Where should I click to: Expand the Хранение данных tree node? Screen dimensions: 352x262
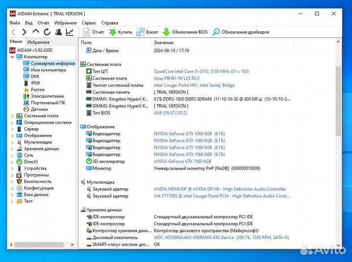coord(12,149)
